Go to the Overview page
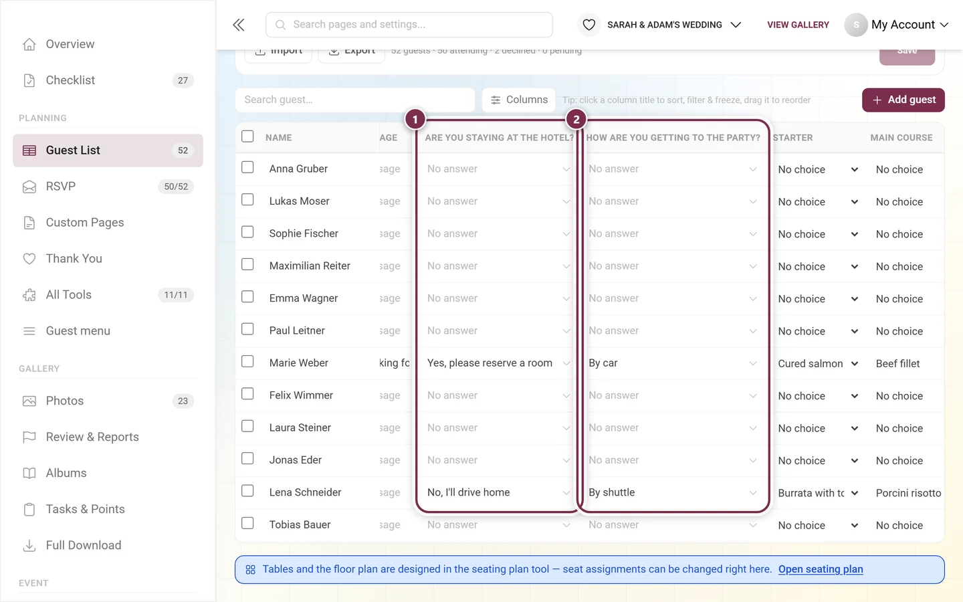 pos(108,44)
